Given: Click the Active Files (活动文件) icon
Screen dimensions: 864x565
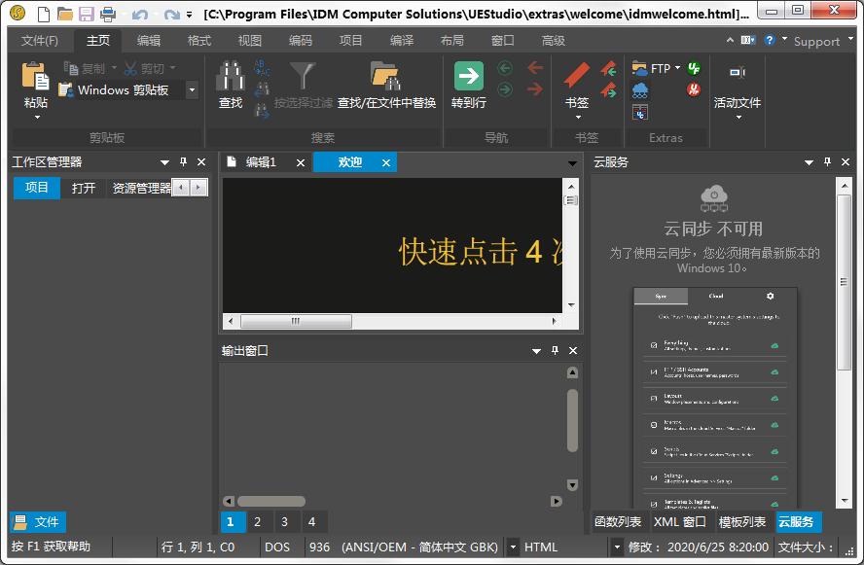Looking at the screenshot, I should point(738,74).
